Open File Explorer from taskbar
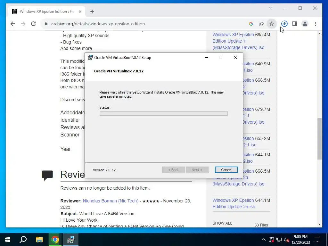The image size is (328, 246). (39, 240)
